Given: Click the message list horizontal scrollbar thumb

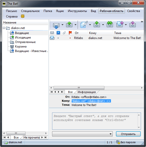Looking at the screenshot, I should (x=79, y=88).
